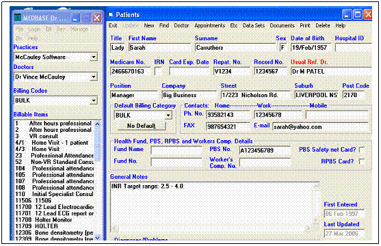Open the Appointments menu
This screenshot has height=246, width=381.
pyautogui.click(x=210, y=25)
